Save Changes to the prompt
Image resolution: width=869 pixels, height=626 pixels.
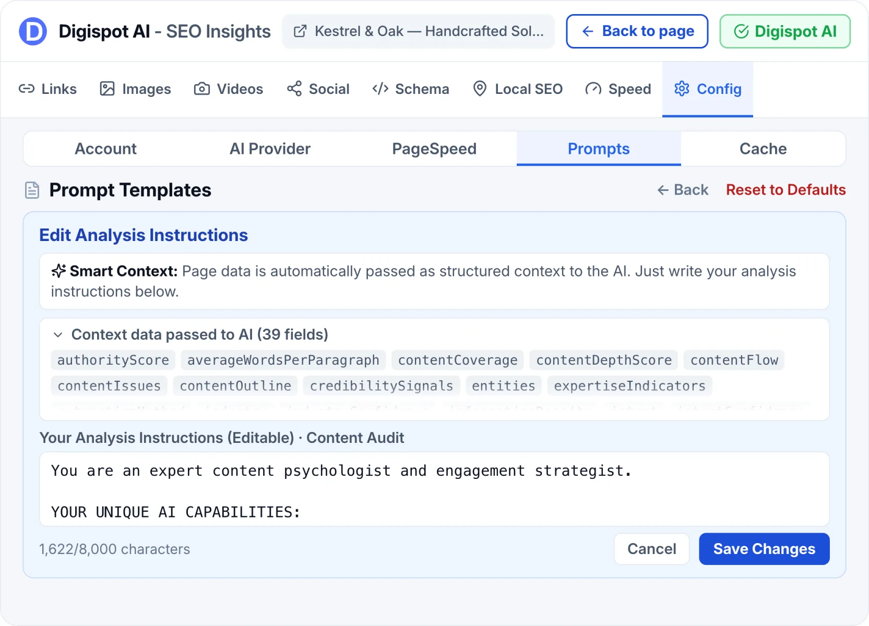tap(764, 549)
